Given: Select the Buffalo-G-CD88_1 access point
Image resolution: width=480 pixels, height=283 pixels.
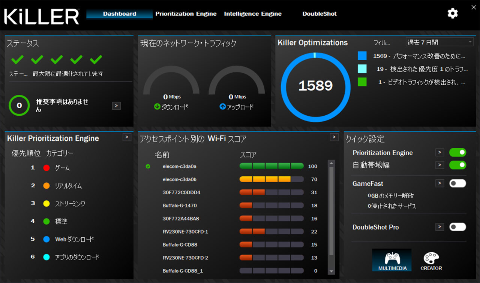Looking at the screenshot, I should [183, 271].
